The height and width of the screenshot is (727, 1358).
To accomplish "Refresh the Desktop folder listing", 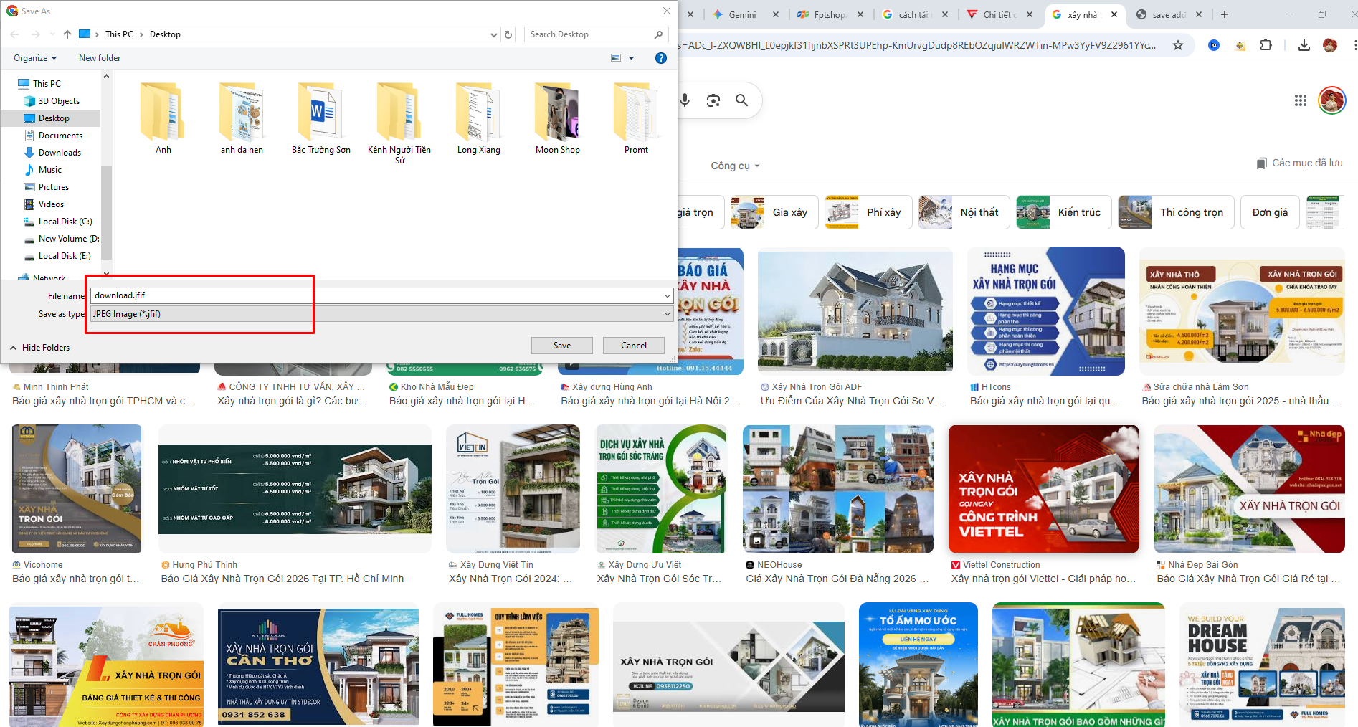I will [x=508, y=34].
